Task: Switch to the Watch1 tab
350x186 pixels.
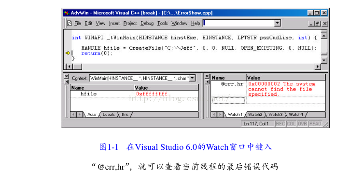Action: click(x=235, y=115)
